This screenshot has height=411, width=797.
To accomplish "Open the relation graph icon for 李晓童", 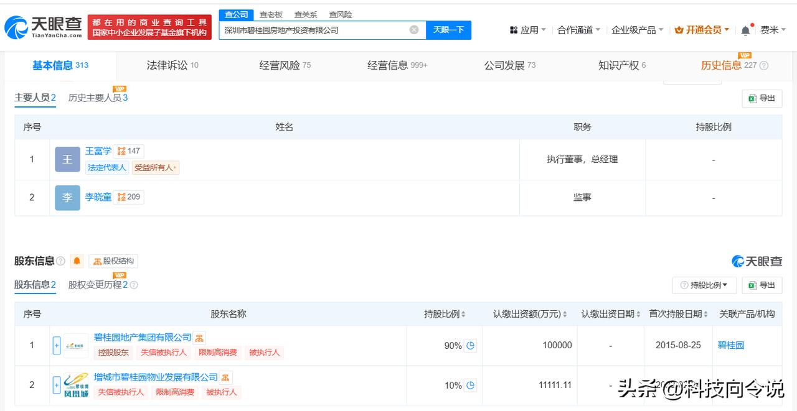I will coord(130,197).
